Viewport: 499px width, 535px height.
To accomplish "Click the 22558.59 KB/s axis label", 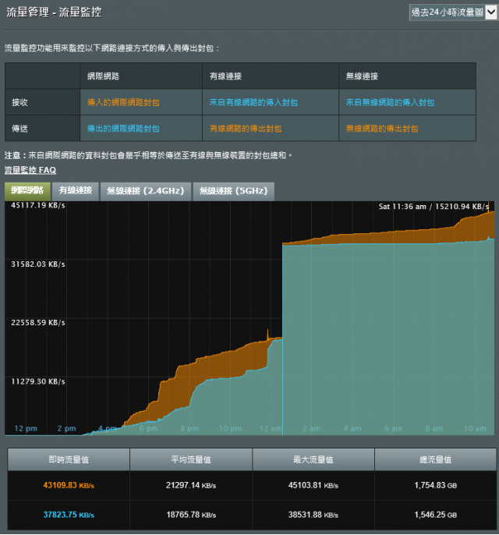I will pyautogui.click(x=38, y=323).
